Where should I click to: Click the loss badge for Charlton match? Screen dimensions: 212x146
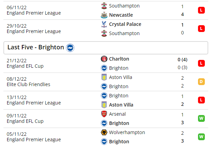pyautogui.click(x=201, y=63)
